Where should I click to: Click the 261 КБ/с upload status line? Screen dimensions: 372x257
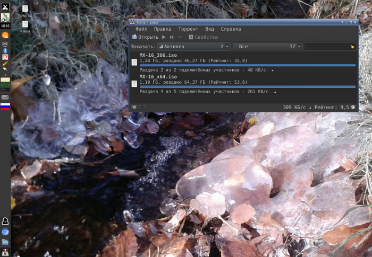208,92
